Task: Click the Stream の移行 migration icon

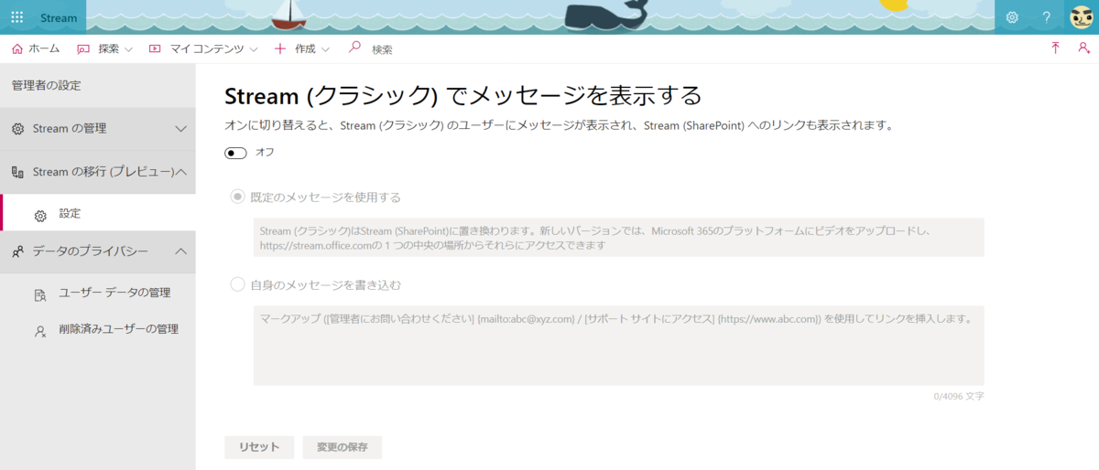Action: [17, 172]
